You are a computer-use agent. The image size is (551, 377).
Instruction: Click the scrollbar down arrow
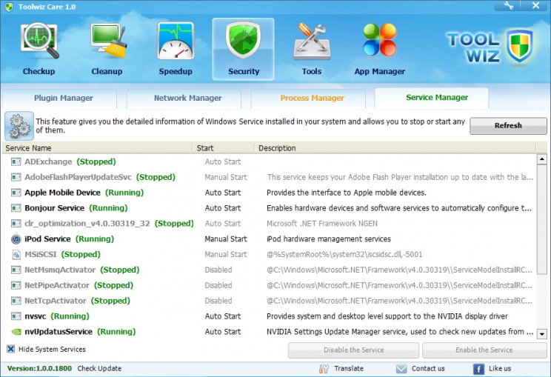(542, 334)
